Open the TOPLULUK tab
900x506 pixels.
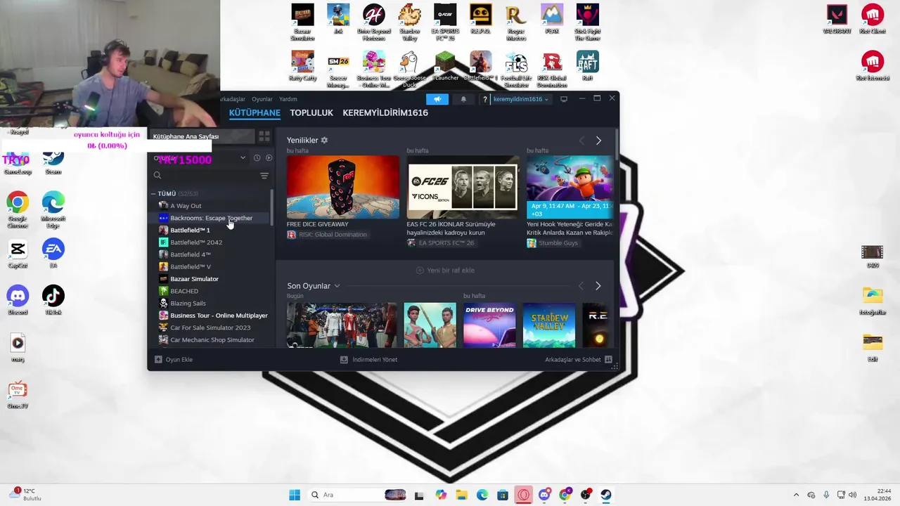pos(311,112)
